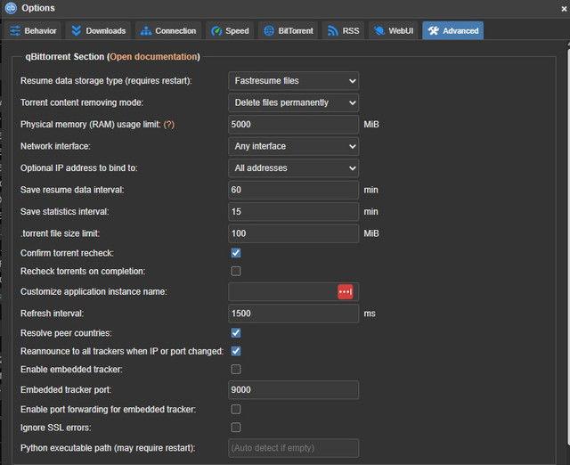Viewport: 570px width, 465px height.
Task: Click the Speed tab gauge icon
Action: tap(216, 31)
